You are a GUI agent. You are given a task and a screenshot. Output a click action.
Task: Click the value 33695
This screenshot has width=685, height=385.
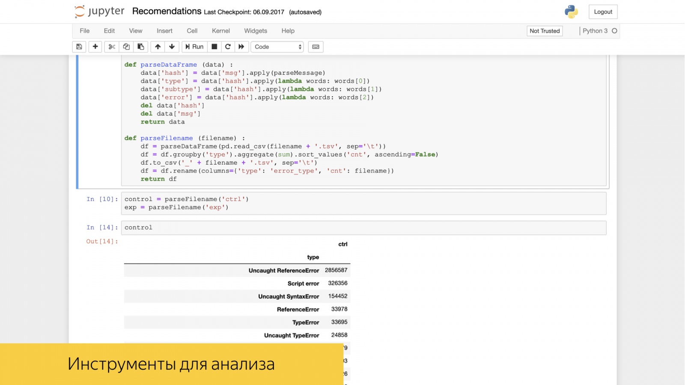[340, 322]
